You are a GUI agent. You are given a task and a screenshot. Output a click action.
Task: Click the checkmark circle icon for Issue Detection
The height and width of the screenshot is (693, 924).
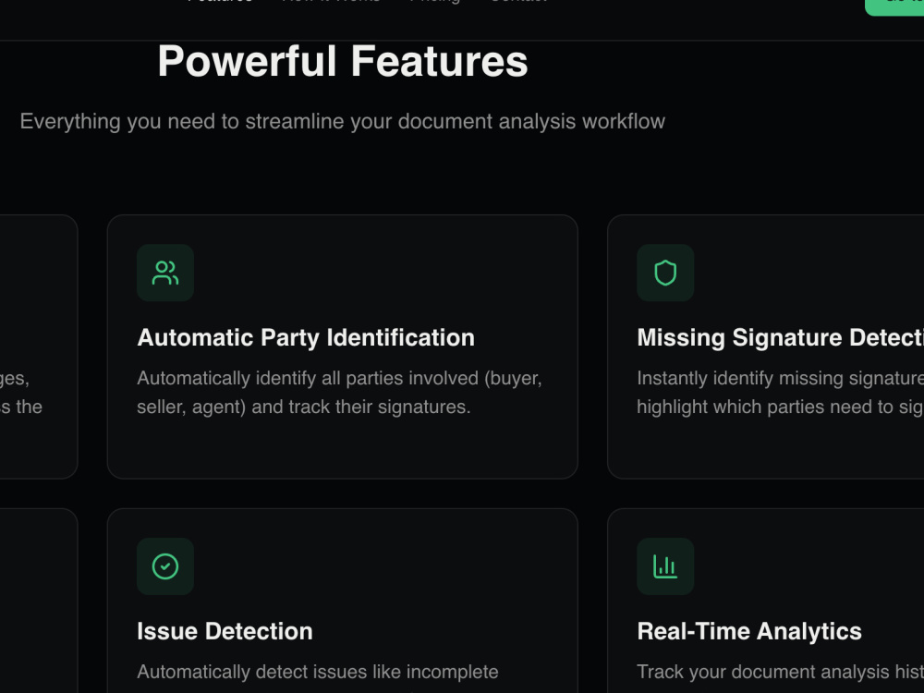pos(165,566)
